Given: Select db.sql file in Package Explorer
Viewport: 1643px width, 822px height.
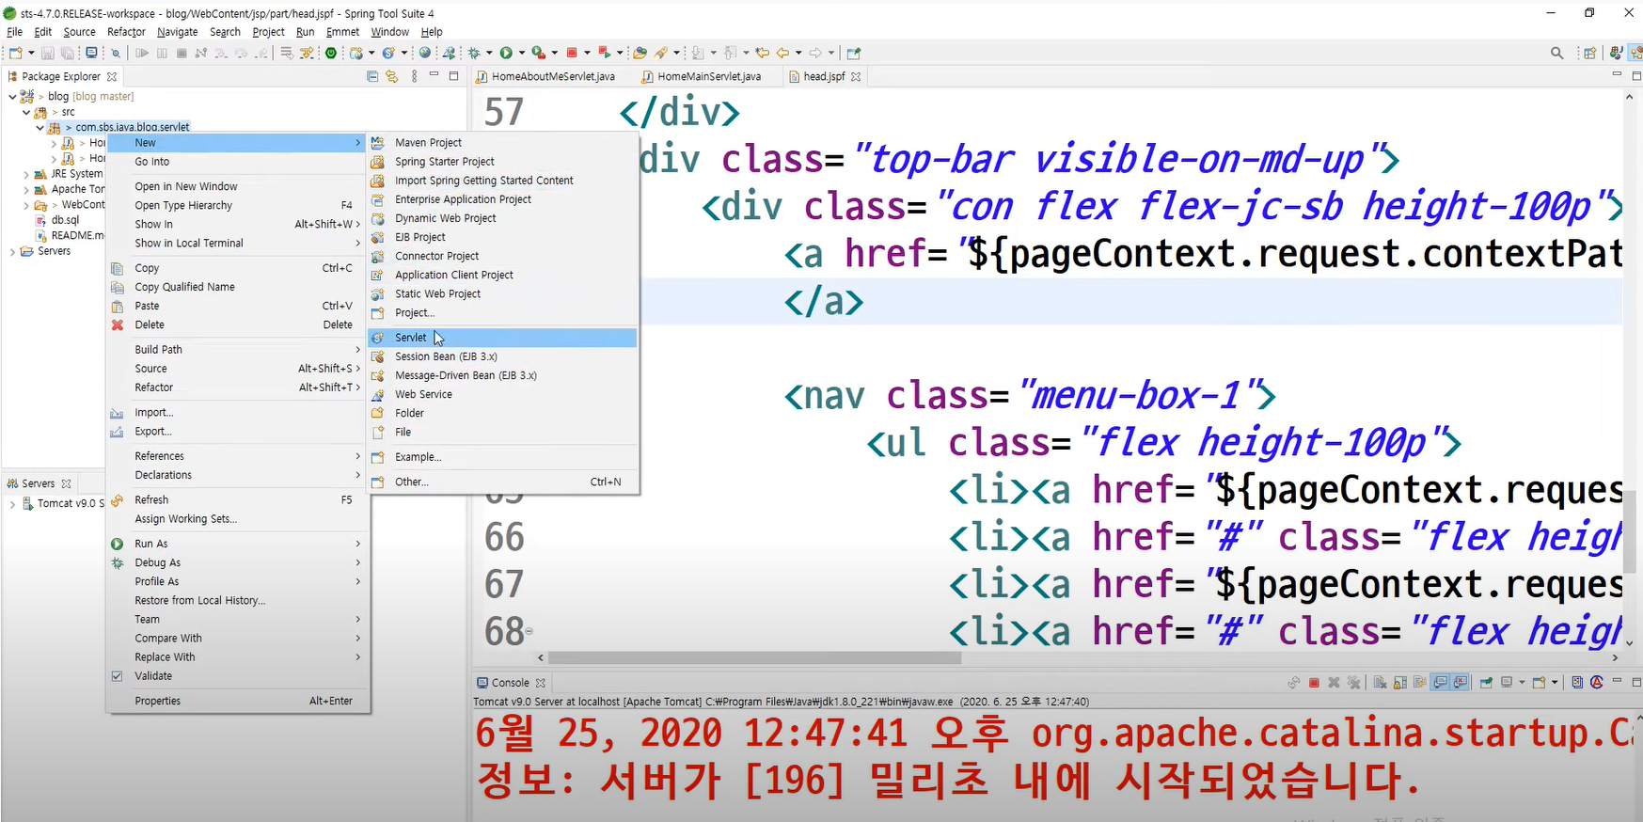Looking at the screenshot, I should click(65, 220).
